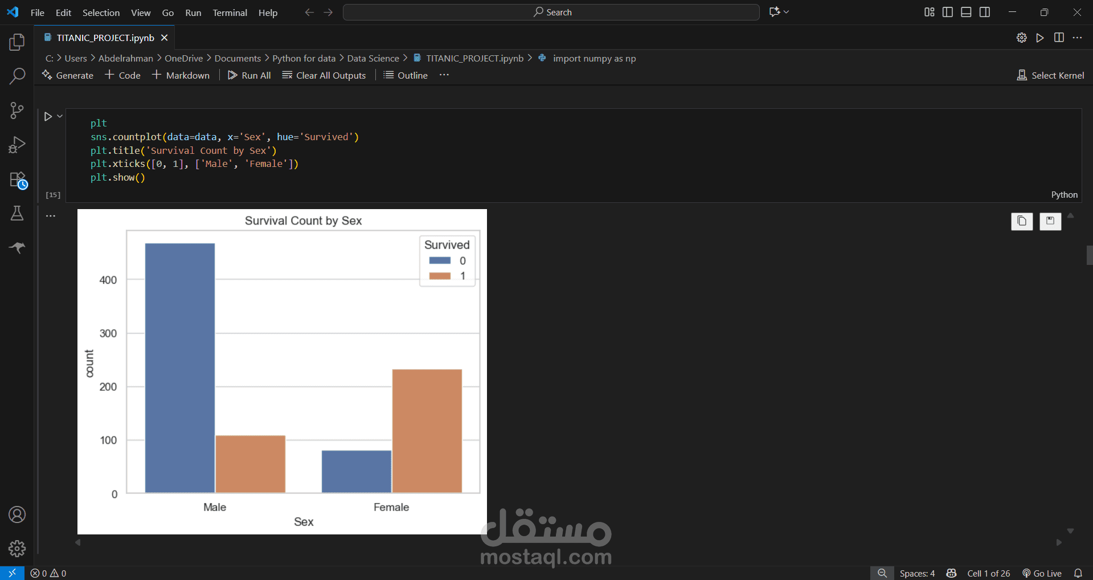Open the Search view in activity bar
This screenshot has width=1093, height=580.
(17, 76)
